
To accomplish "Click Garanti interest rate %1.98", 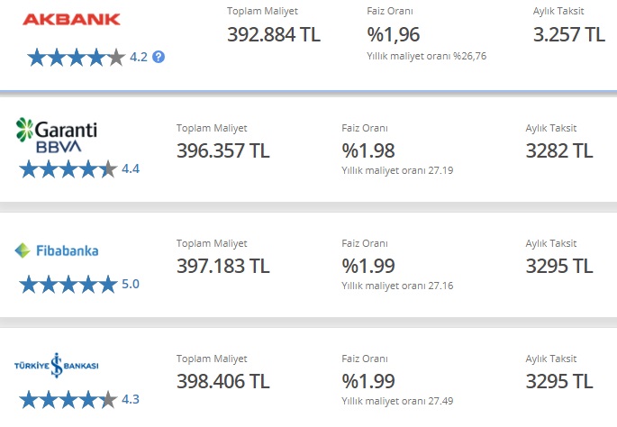I will click(368, 150).
